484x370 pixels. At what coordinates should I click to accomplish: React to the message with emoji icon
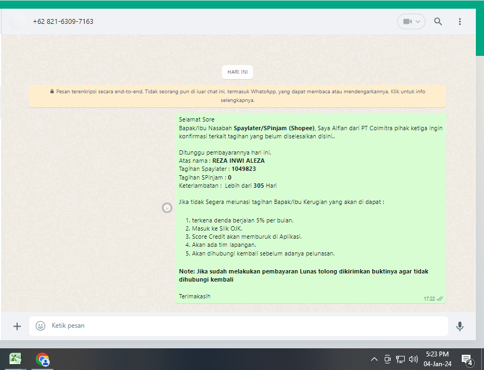coord(167,208)
